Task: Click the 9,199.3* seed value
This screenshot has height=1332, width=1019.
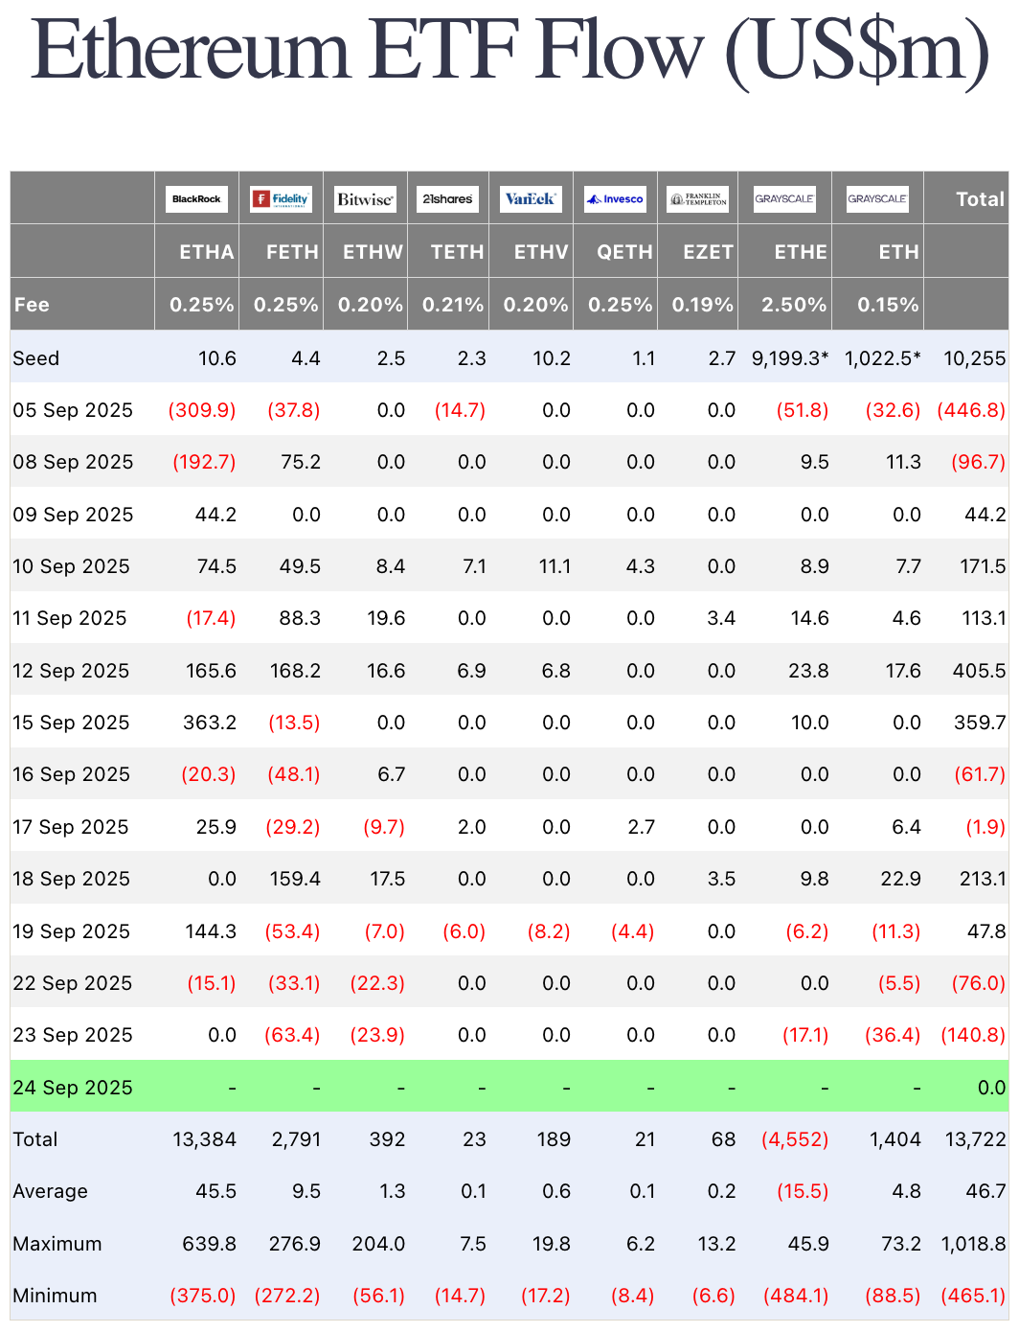Action: 790,358
